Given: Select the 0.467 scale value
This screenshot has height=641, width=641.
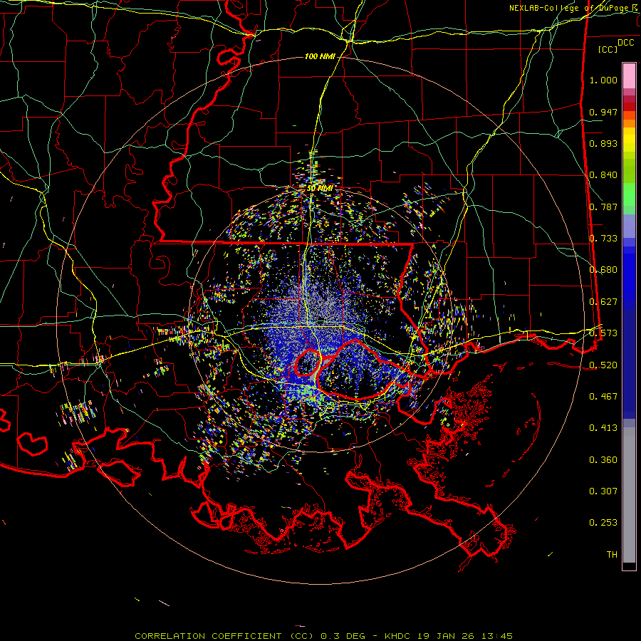Looking at the screenshot, I should pyautogui.click(x=603, y=397).
